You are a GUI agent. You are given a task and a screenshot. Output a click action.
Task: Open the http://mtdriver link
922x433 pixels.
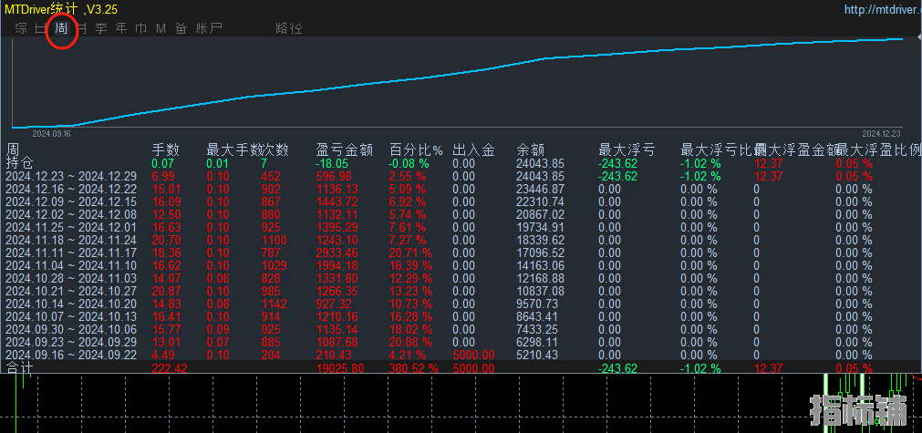click(x=883, y=9)
